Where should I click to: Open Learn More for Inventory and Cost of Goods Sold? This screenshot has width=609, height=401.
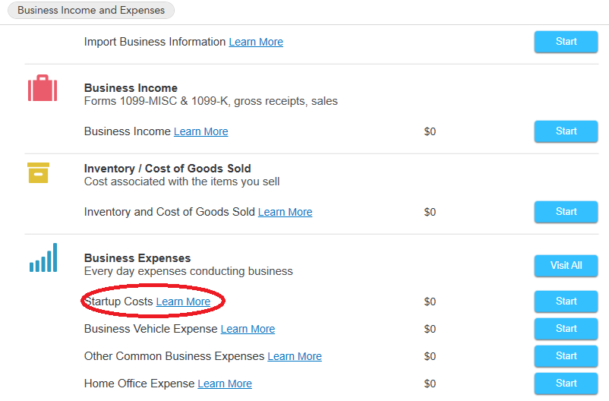point(285,212)
